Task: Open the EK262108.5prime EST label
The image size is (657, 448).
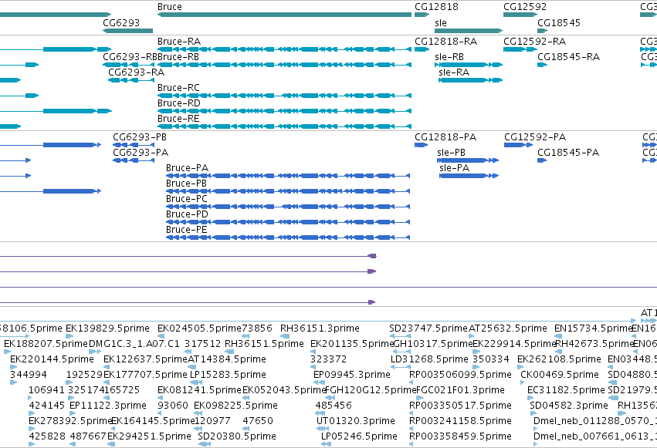Action: [x=560, y=359]
